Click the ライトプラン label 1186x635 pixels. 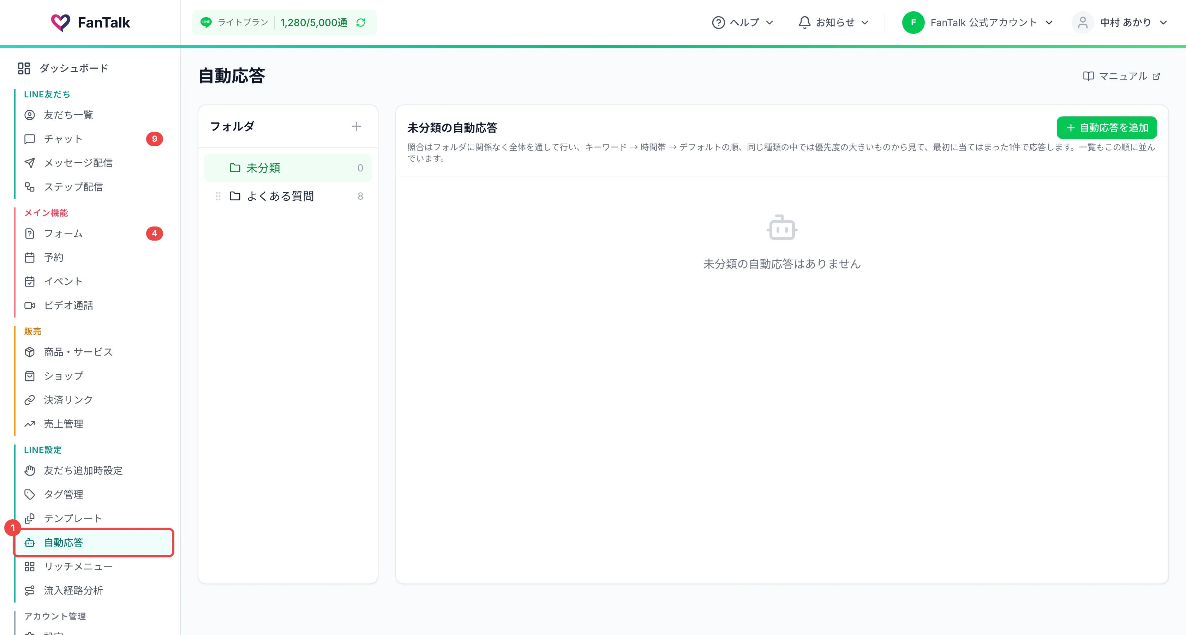pyautogui.click(x=242, y=23)
